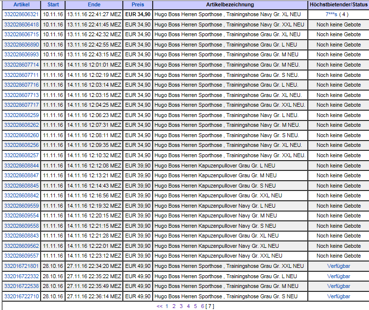Open article 332028608844 link
The height and width of the screenshot is (310, 369).
pos(22,166)
